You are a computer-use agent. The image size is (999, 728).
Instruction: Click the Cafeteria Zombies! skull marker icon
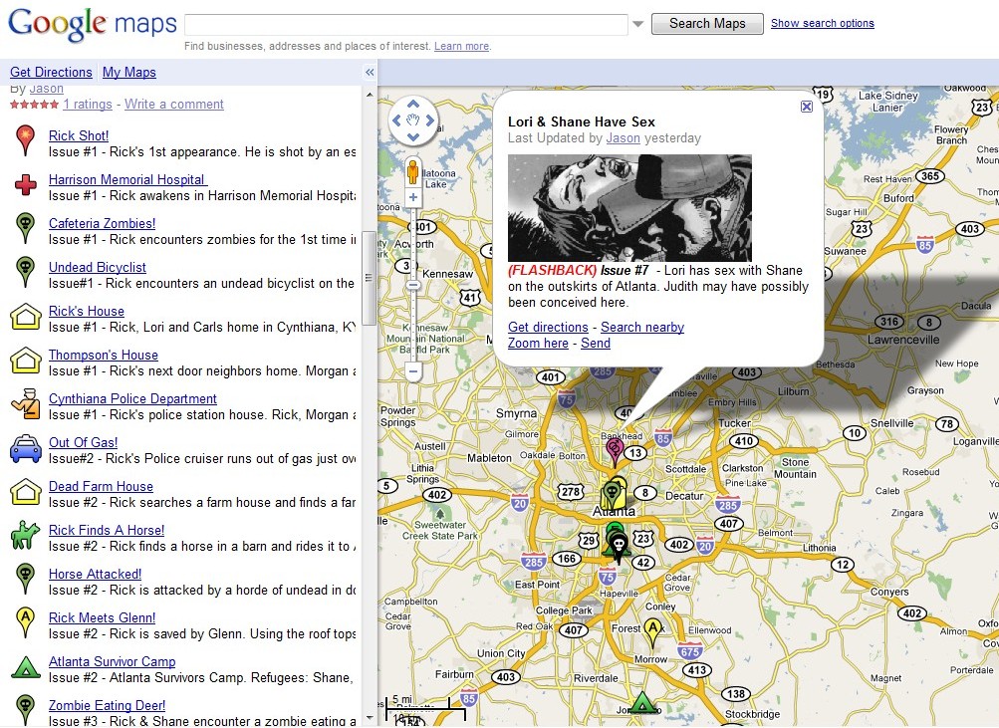click(x=25, y=228)
